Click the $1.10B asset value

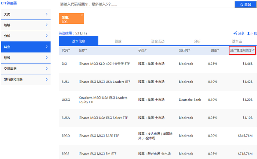tap(247, 118)
